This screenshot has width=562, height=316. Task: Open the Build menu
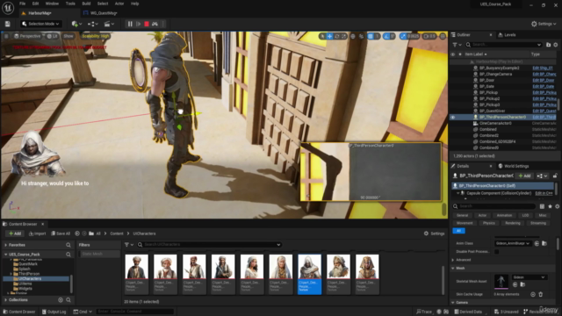86,4
